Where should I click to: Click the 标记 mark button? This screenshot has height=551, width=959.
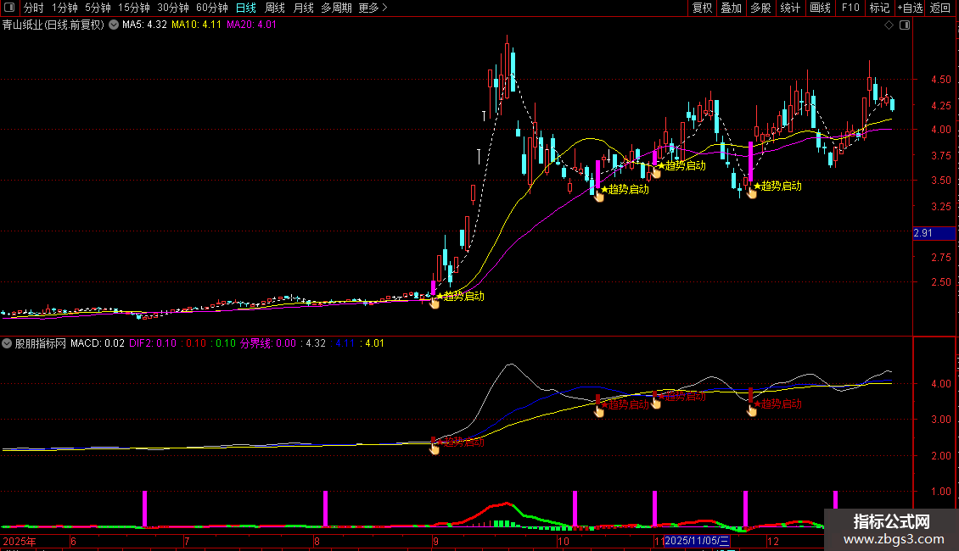click(x=879, y=8)
